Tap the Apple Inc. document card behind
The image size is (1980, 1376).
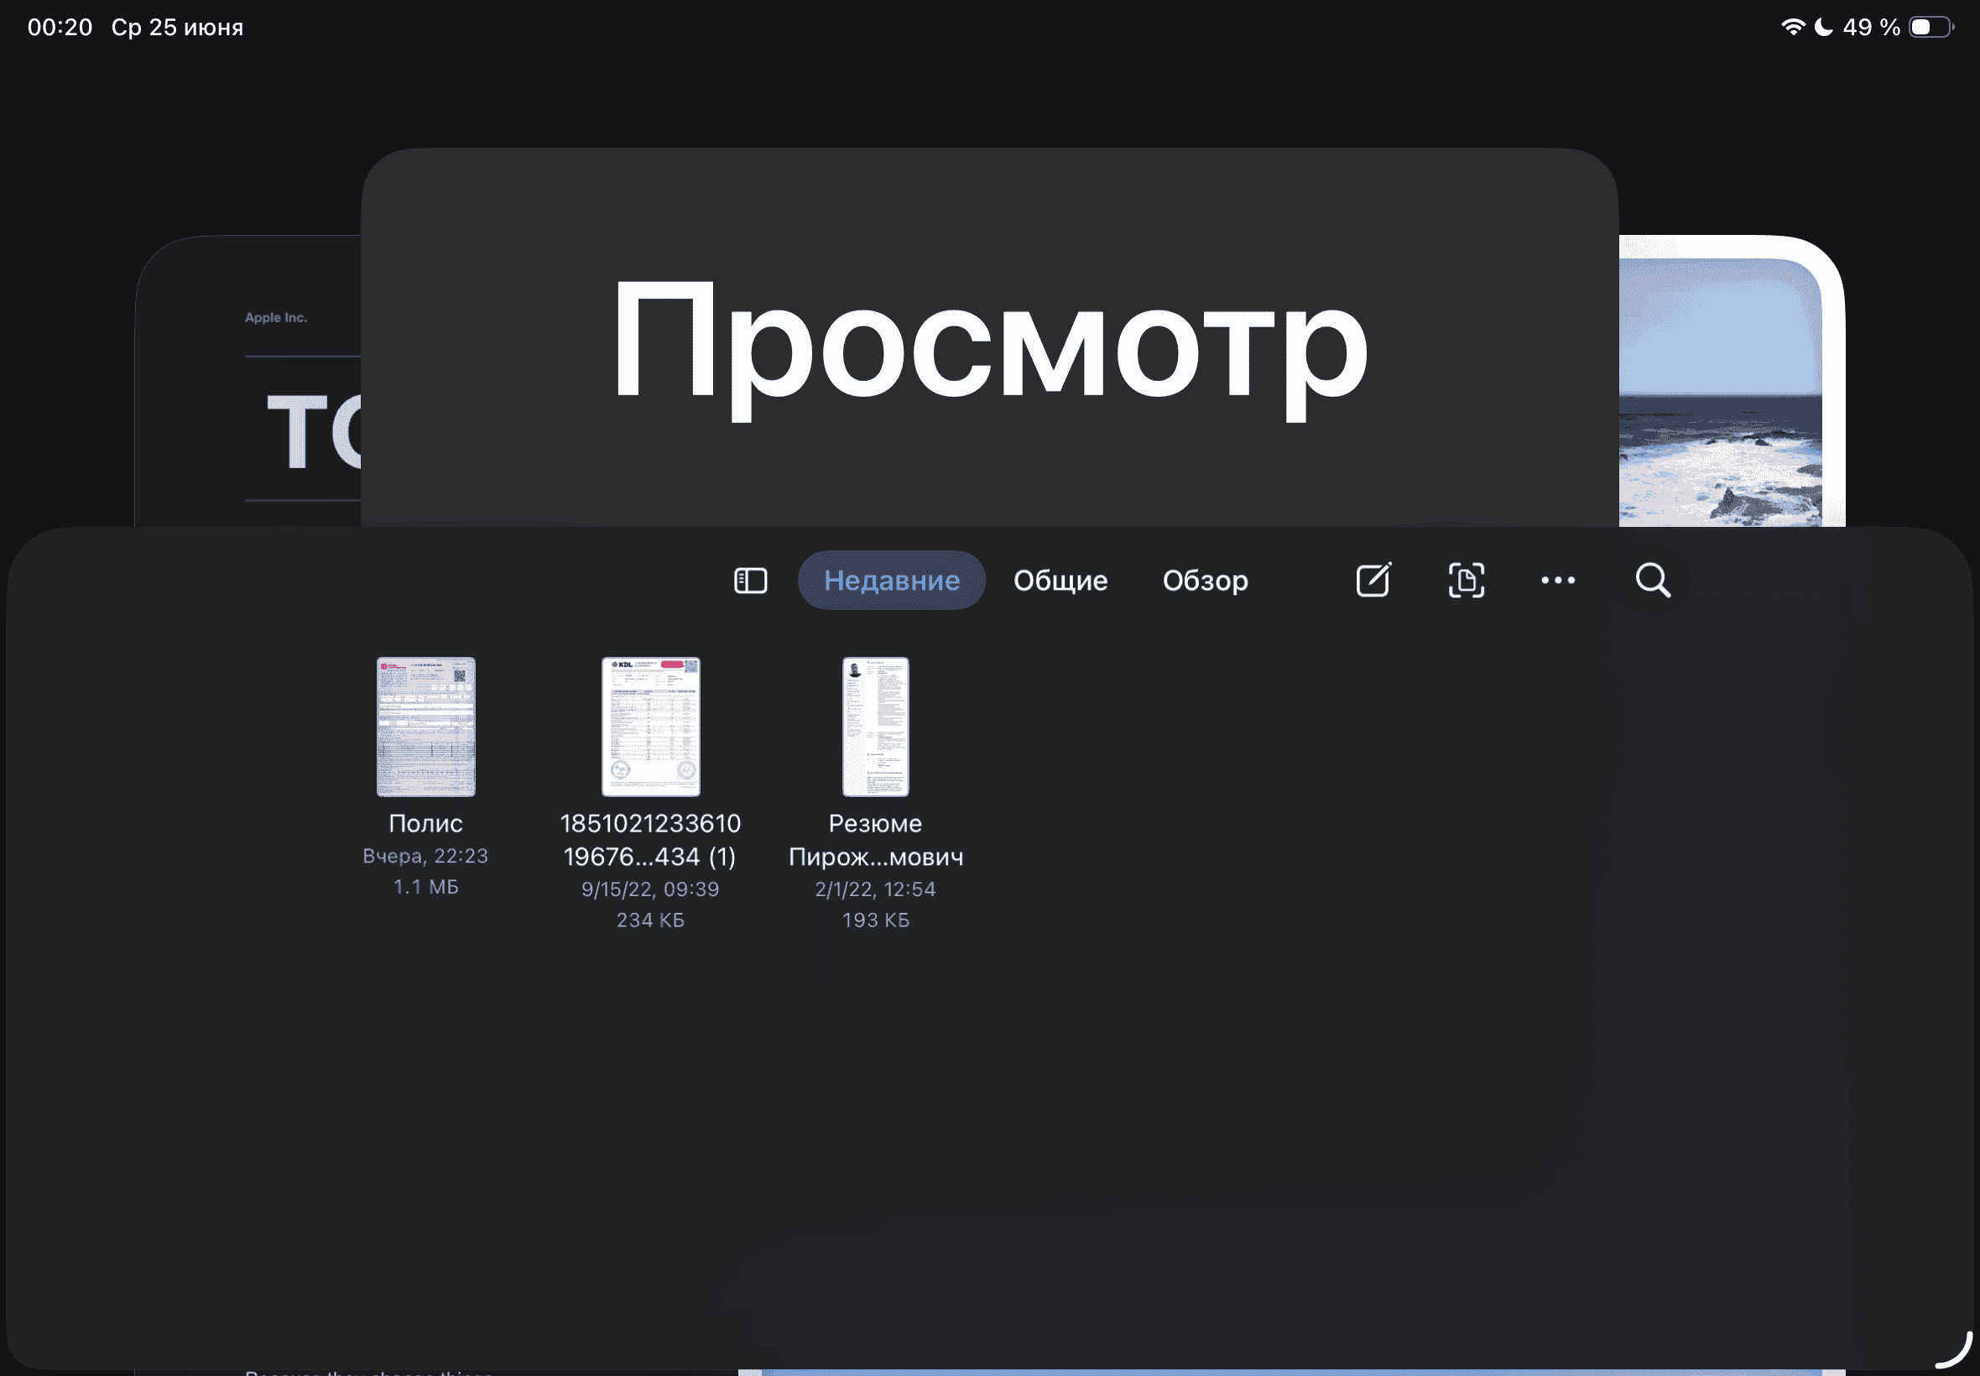(247, 381)
